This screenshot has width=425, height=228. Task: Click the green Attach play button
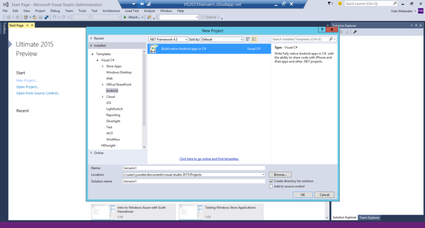[125, 17]
